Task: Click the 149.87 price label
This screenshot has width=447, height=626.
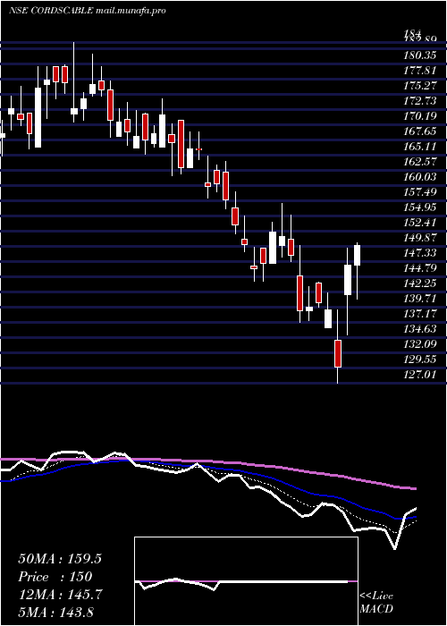Action: pyautogui.click(x=420, y=238)
